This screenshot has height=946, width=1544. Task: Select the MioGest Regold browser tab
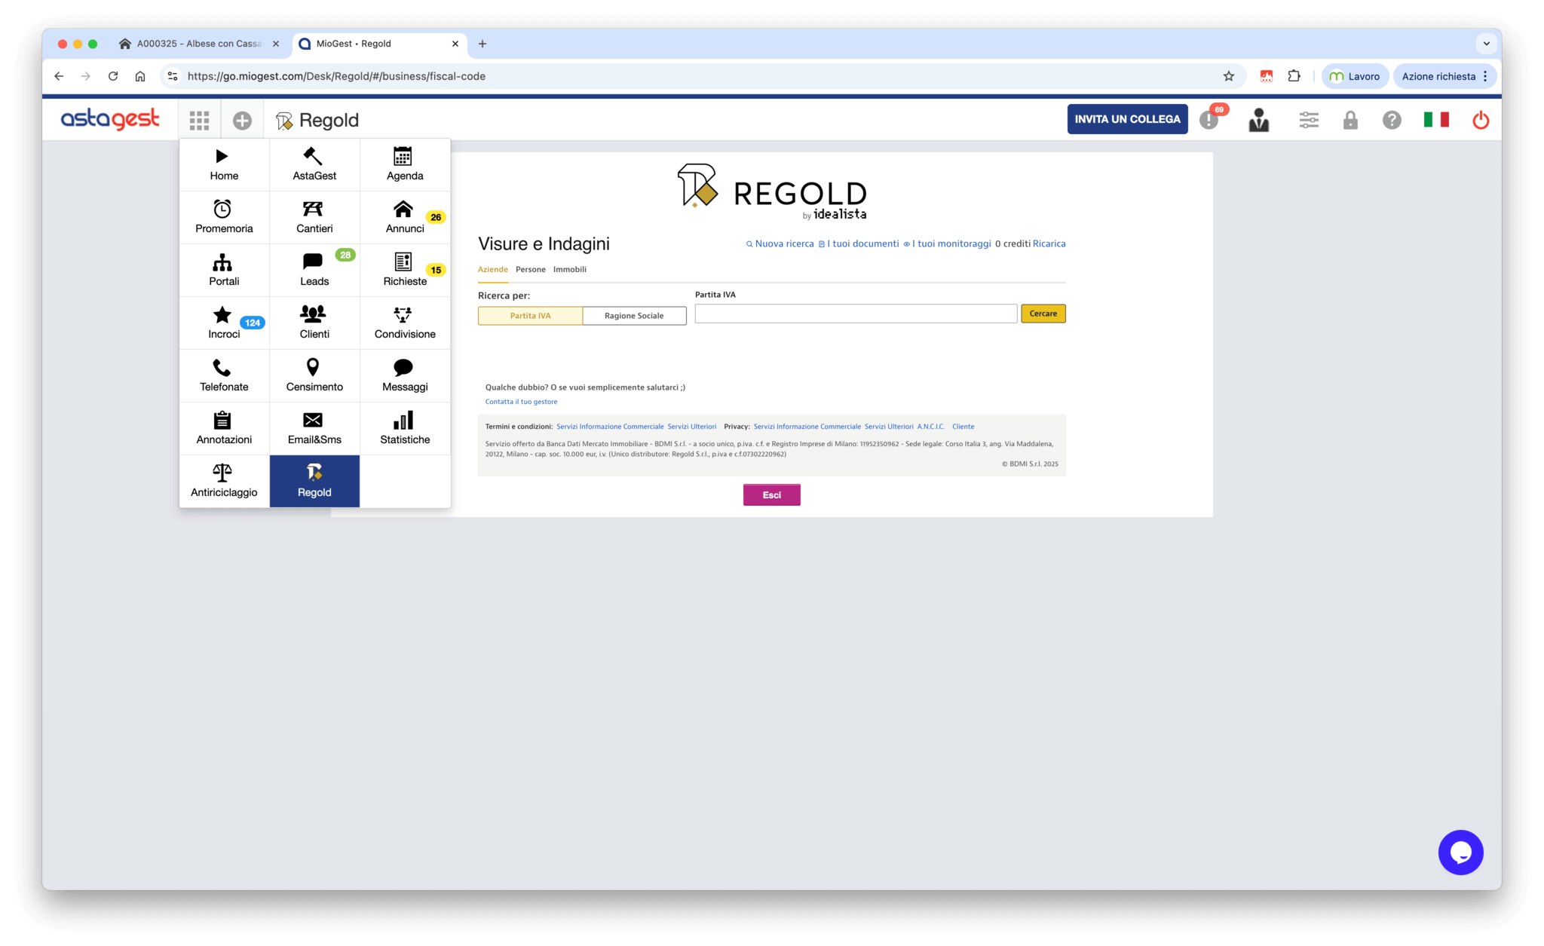tap(379, 44)
